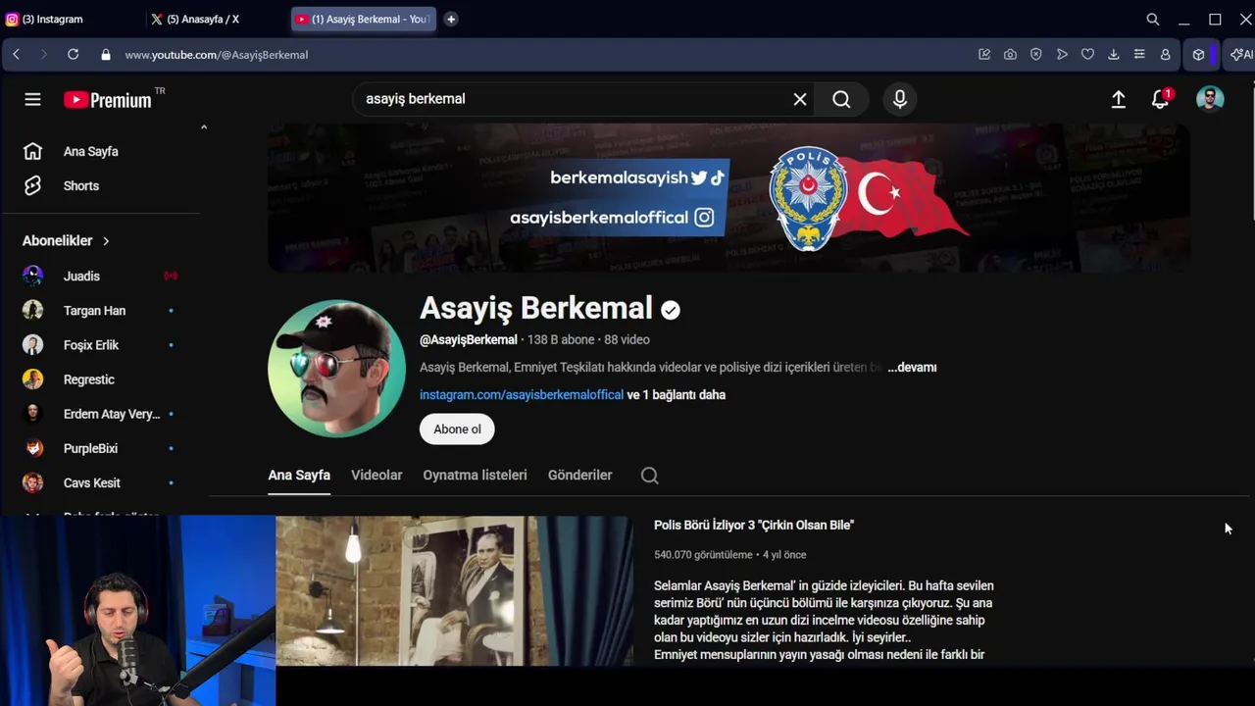Open browser downloads icon
The height and width of the screenshot is (706, 1255).
point(1114,55)
